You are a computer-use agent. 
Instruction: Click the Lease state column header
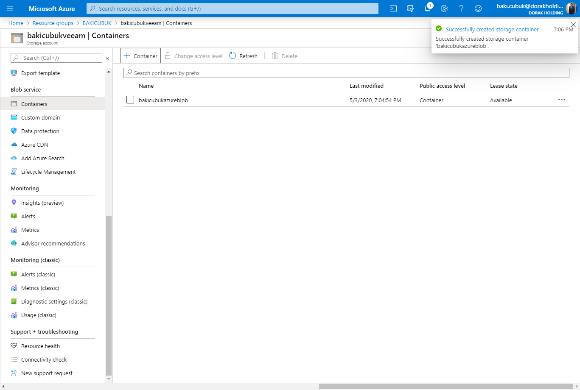coord(504,86)
